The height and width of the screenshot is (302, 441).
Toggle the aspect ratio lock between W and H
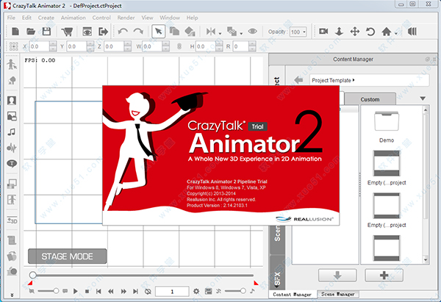click(179, 46)
